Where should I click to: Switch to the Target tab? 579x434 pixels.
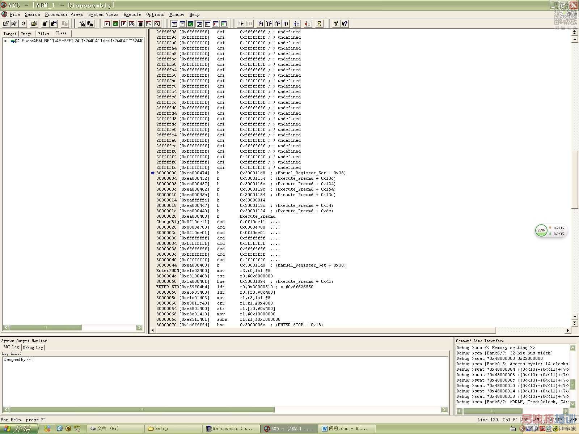coord(10,34)
